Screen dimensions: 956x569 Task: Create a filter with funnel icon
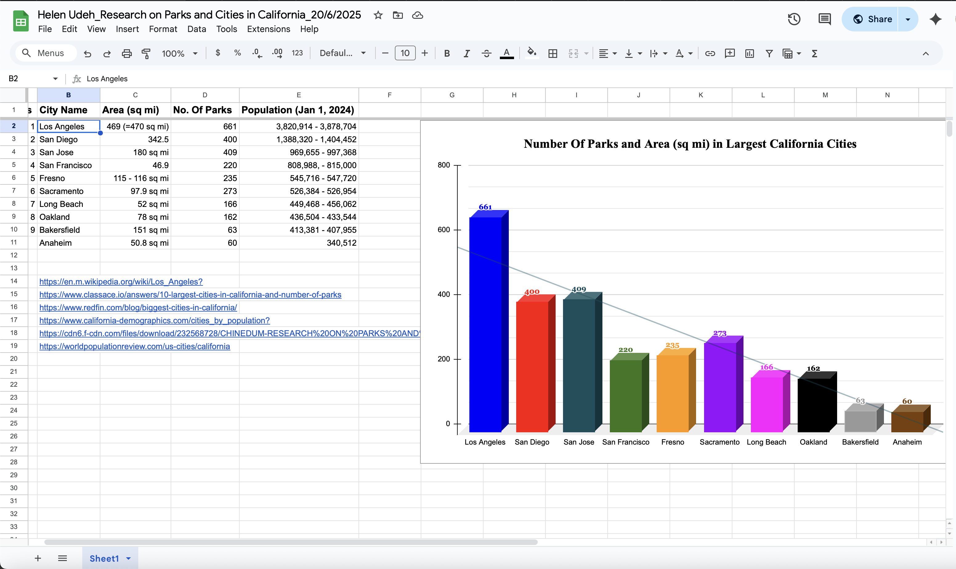[x=769, y=53]
